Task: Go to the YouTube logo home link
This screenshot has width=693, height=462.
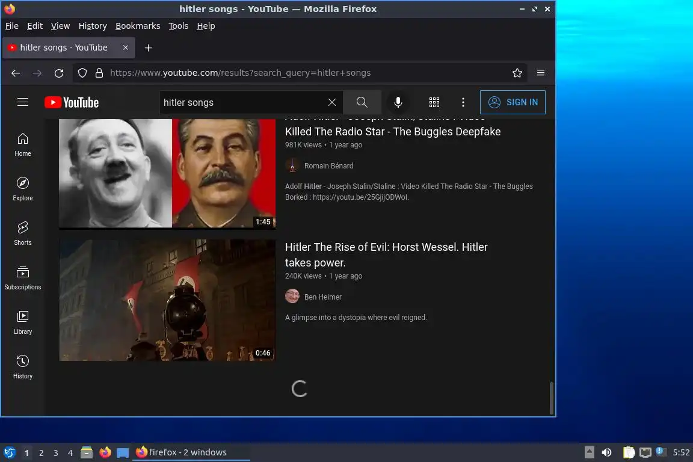Action: (x=72, y=103)
